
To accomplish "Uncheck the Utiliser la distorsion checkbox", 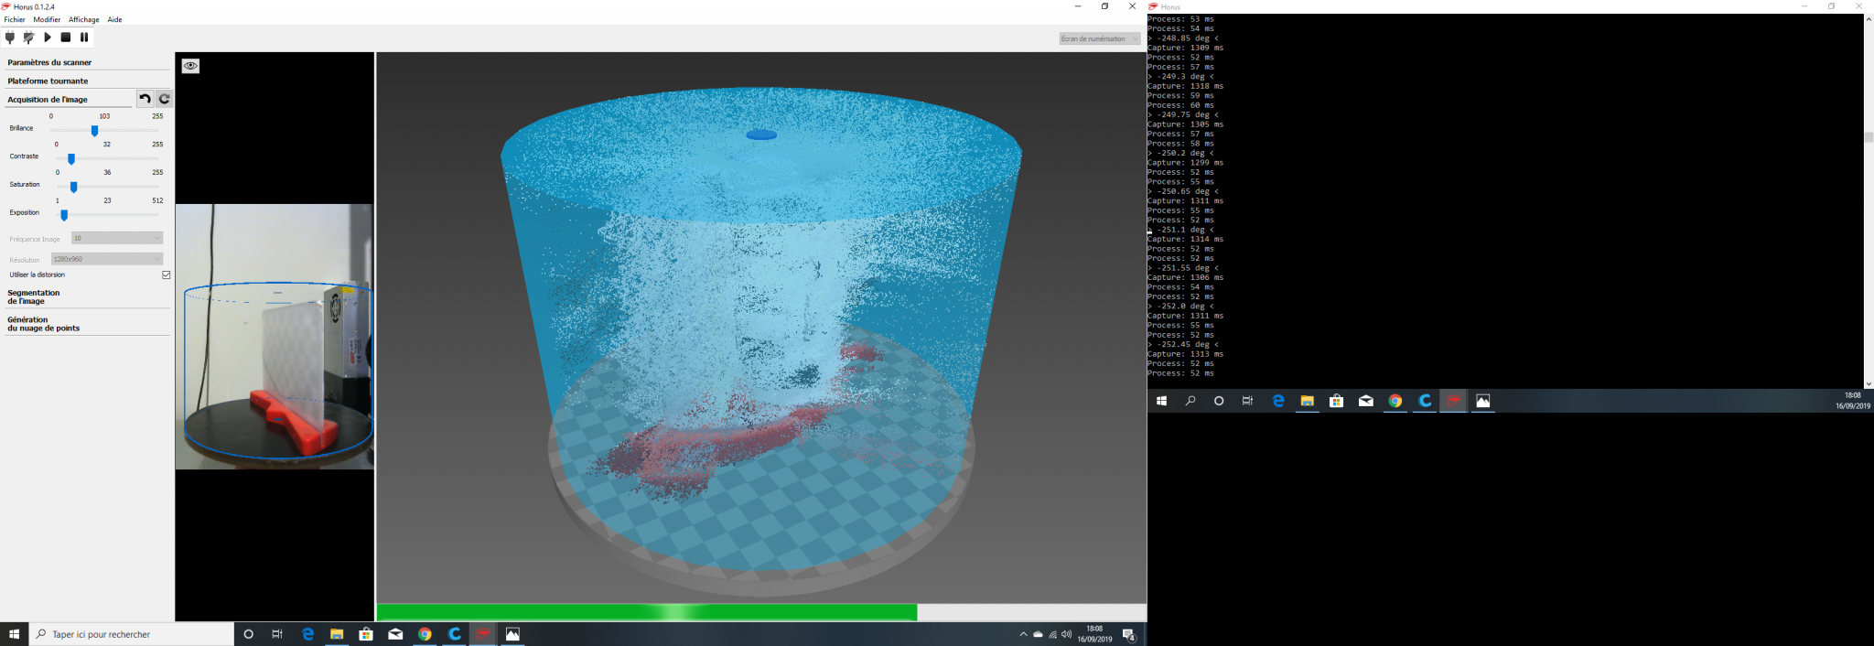I will 166,275.
